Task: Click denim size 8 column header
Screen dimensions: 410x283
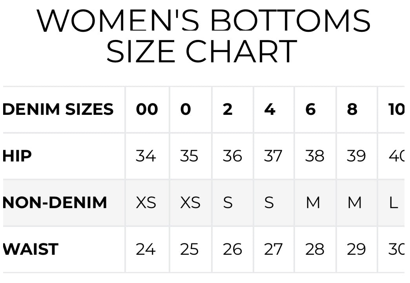Action: point(352,109)
